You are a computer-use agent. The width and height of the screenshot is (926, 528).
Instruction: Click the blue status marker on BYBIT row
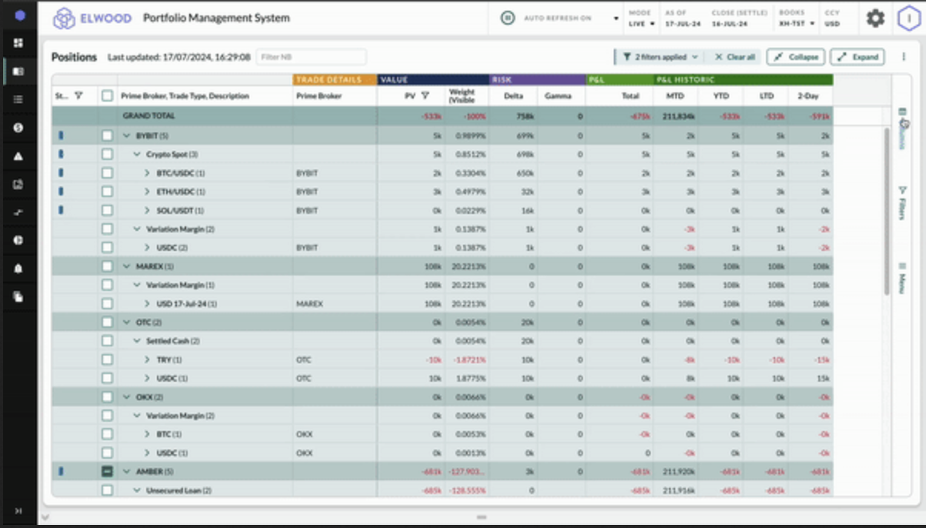pyautogui.click(x=61, y=135)
